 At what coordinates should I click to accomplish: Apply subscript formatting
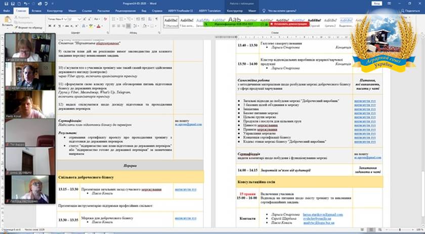pyautogui.click(x=73, y=26)
